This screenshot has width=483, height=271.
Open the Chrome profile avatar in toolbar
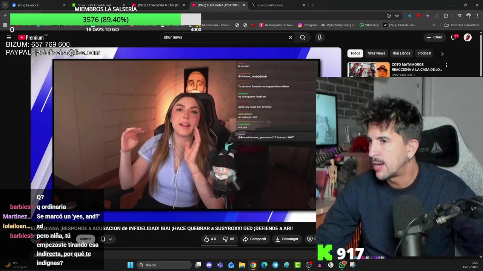click(468, 16)
